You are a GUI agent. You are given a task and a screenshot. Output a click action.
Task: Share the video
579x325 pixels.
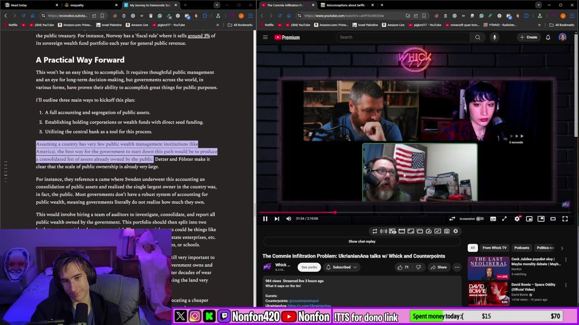pyautogui.click(x=438, y=267)
